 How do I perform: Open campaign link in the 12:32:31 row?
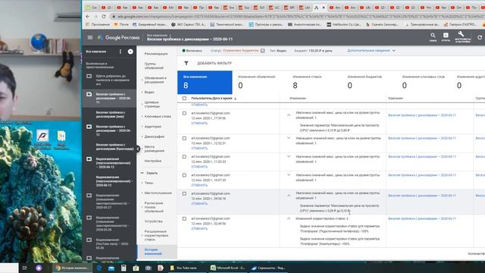pos(422,138)
